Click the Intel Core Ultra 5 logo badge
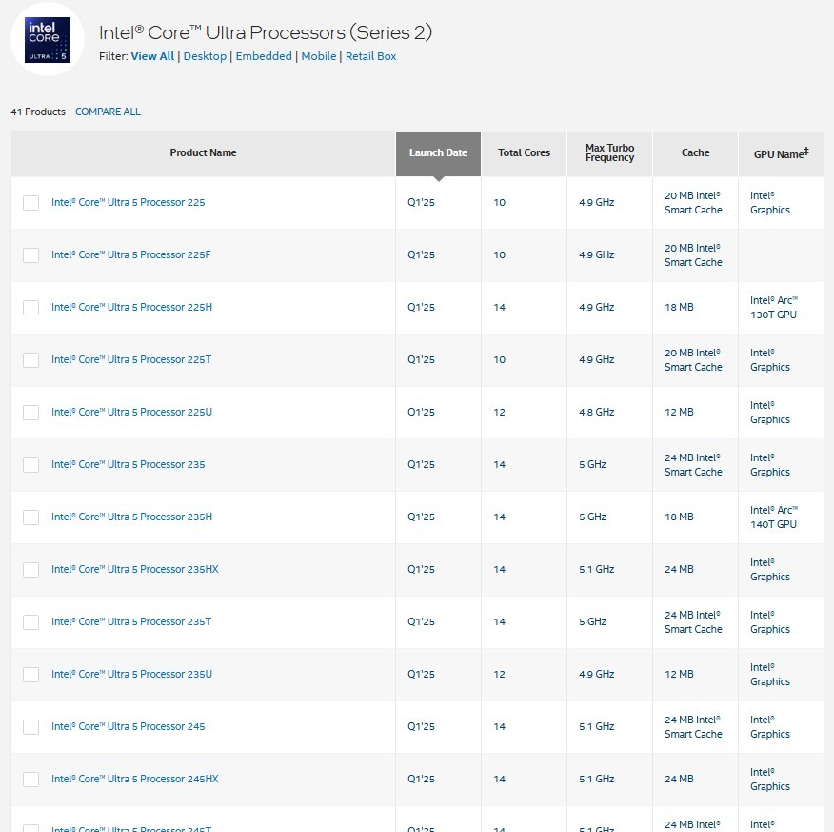 [x=48, y=40]
